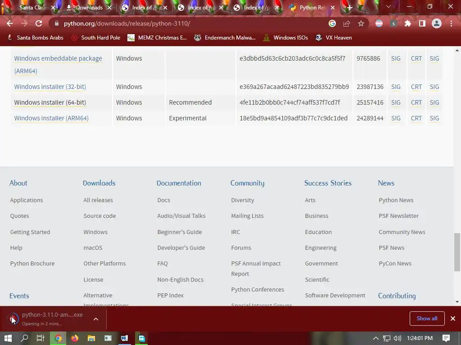Image resolution: width=461 pixels, height=345 pixels.
Task: Open Beginner's Guide link
Action: click(180, 232)
